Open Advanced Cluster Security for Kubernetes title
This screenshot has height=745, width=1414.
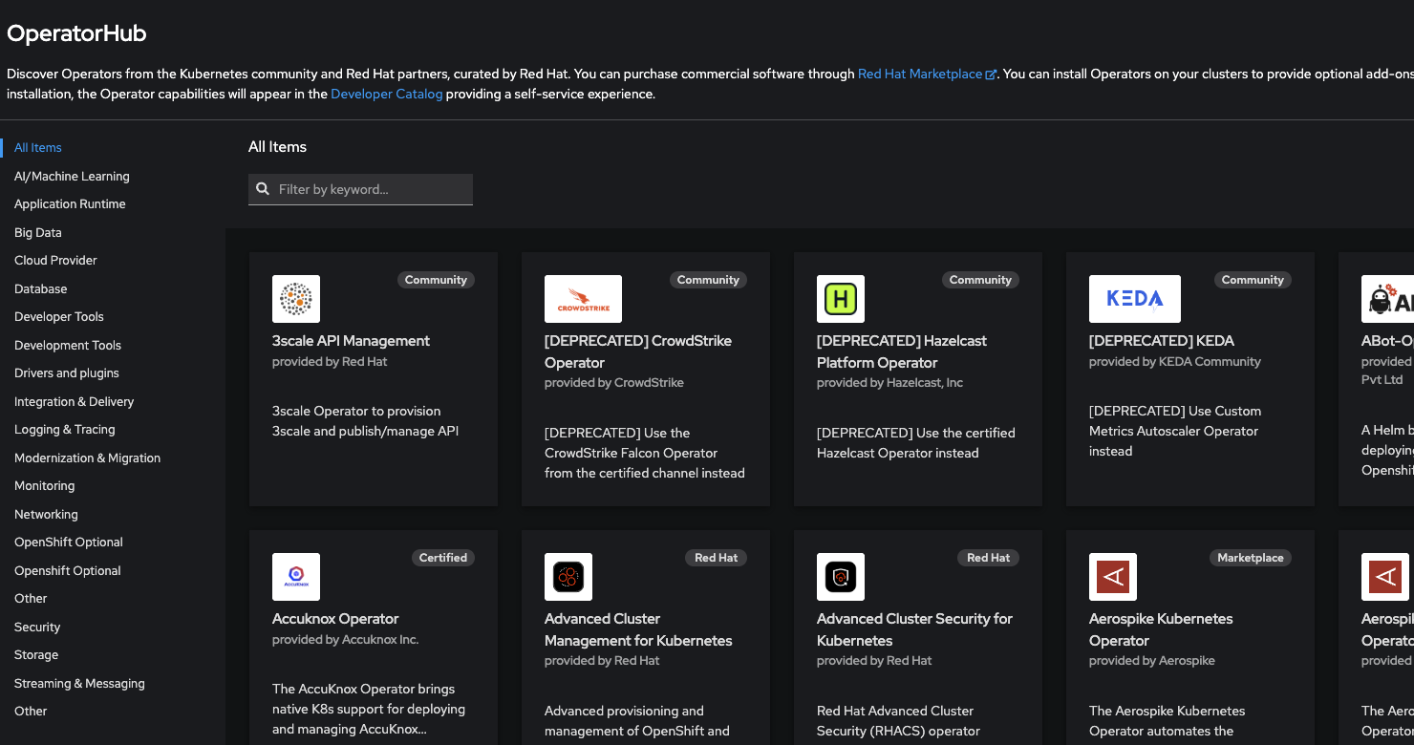tap(914, 629)
